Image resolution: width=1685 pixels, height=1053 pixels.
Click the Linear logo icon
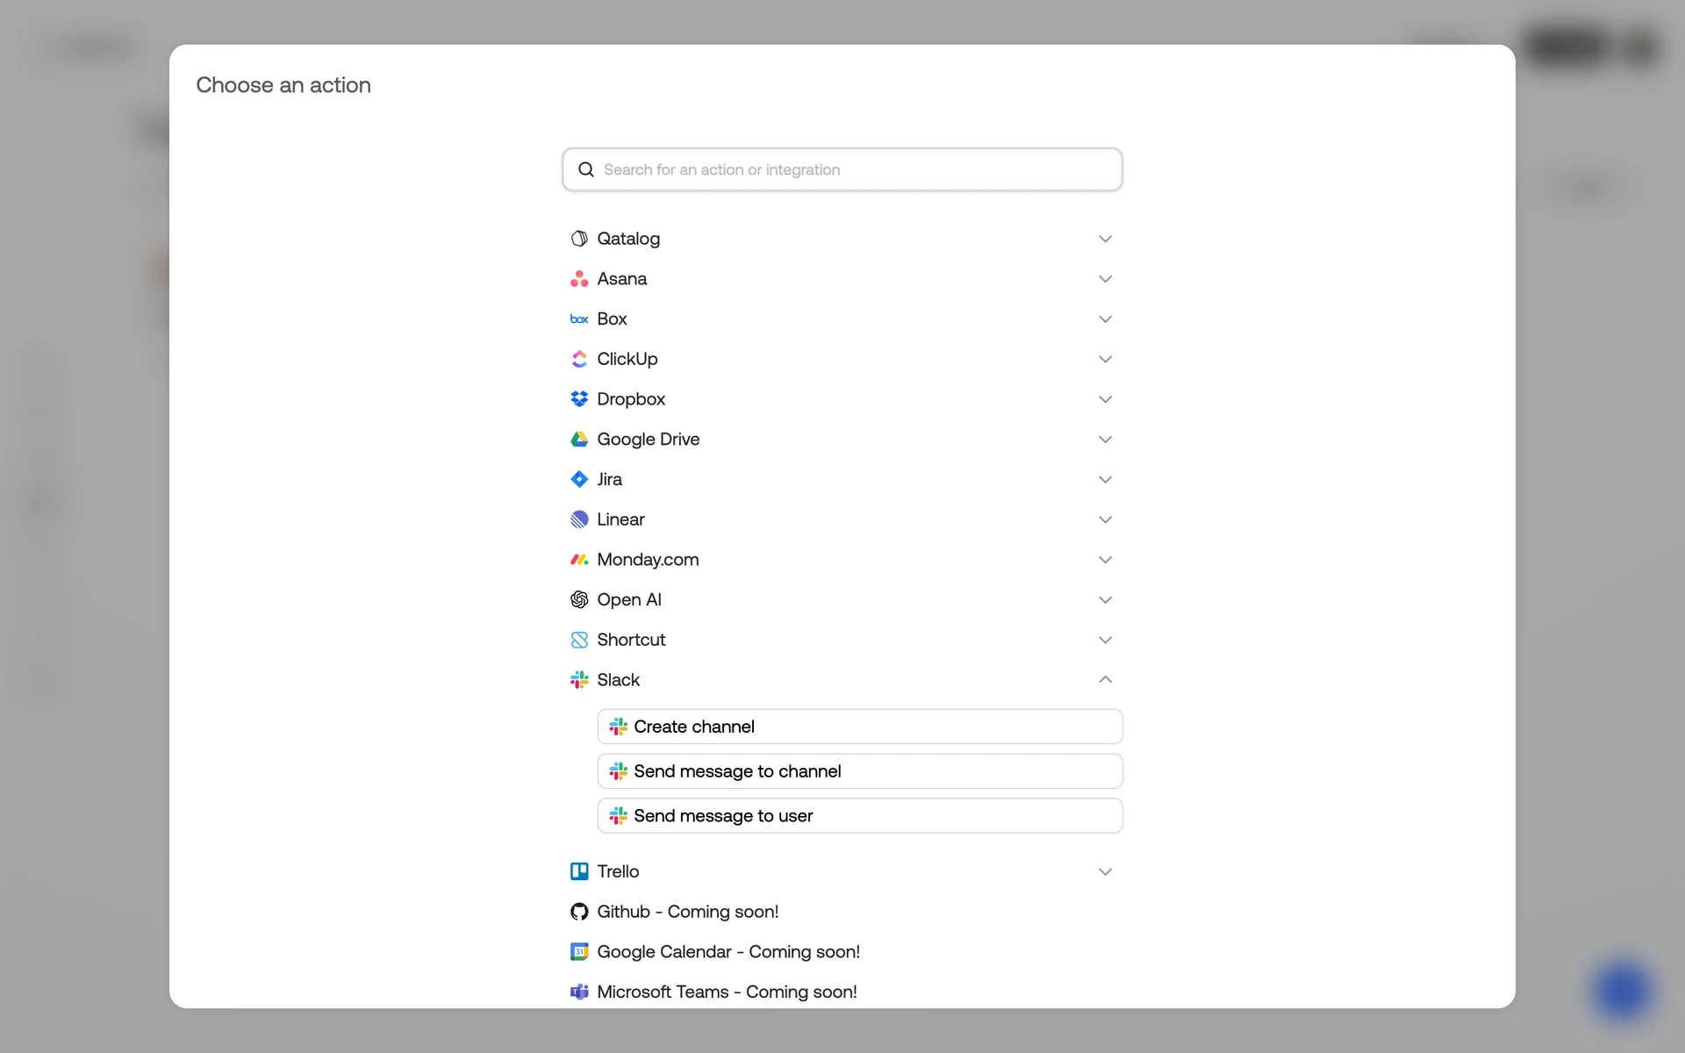pyautogui.click(x=579, y=519)
